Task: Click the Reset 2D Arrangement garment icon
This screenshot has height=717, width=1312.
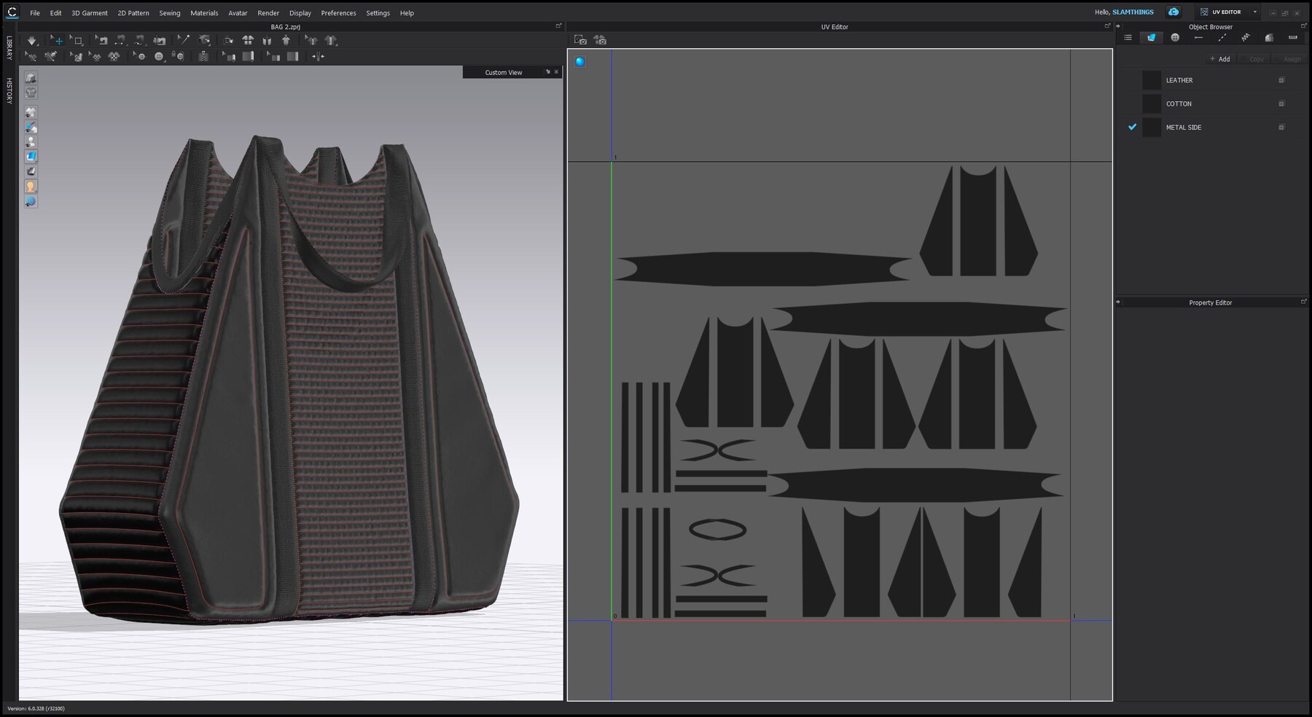Action: [x=248, y=41]
